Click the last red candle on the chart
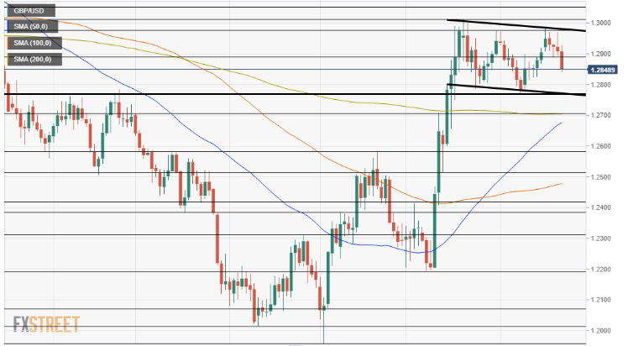628x346 pixels. pos(562,60)
